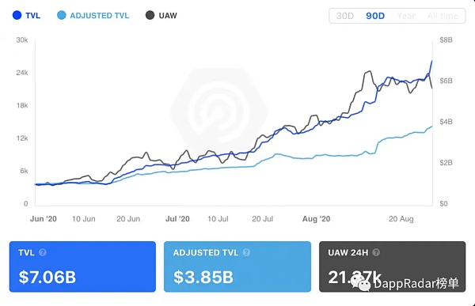Click the WeChat logo icon
475x306 pixels.
pyautogui.click(x=361, y=283)
